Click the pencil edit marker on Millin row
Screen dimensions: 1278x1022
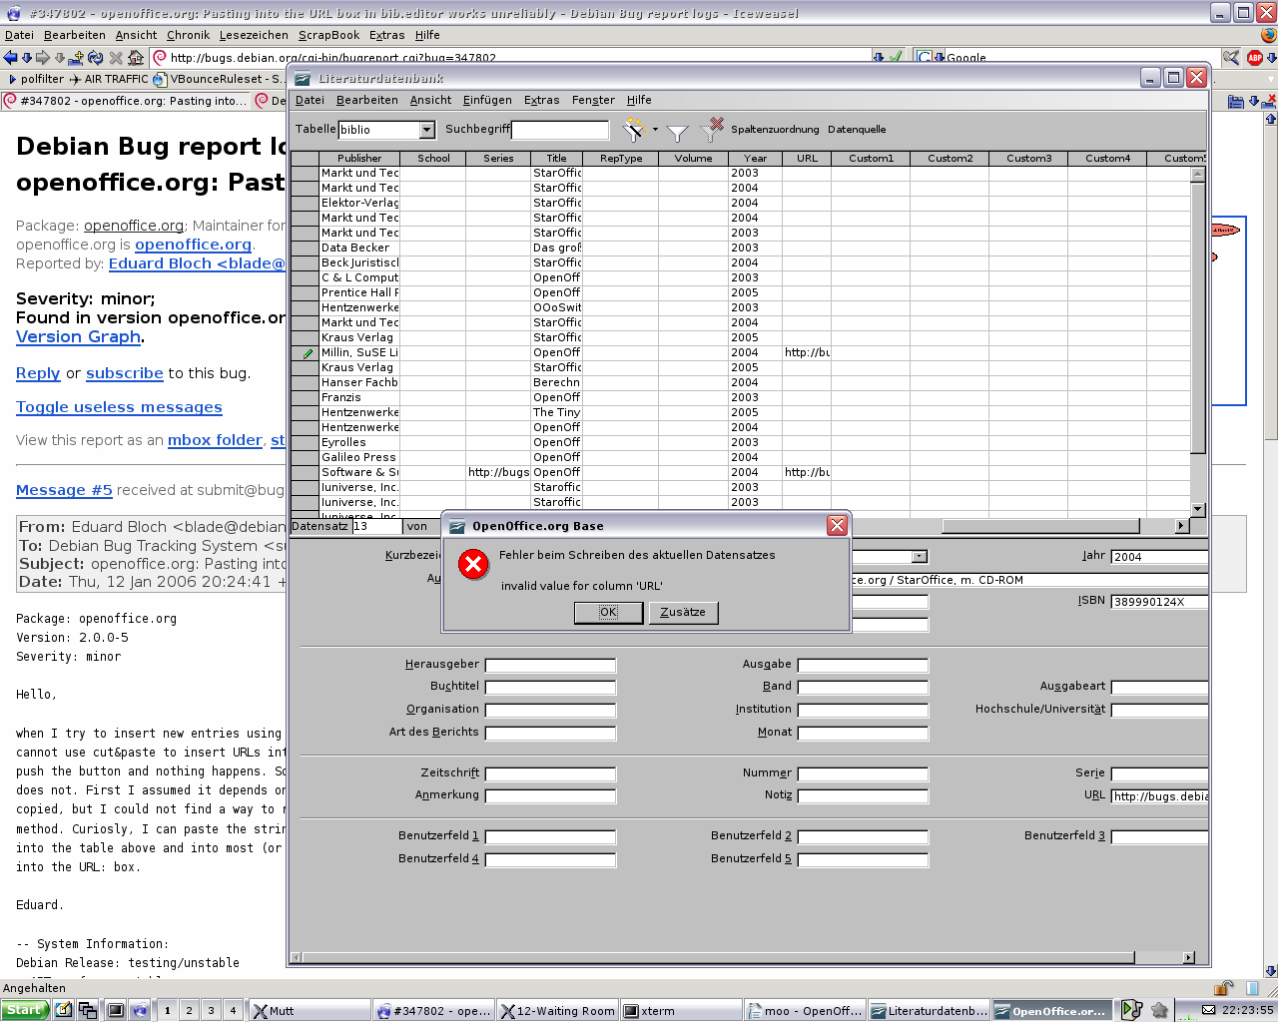click(308, 353)
